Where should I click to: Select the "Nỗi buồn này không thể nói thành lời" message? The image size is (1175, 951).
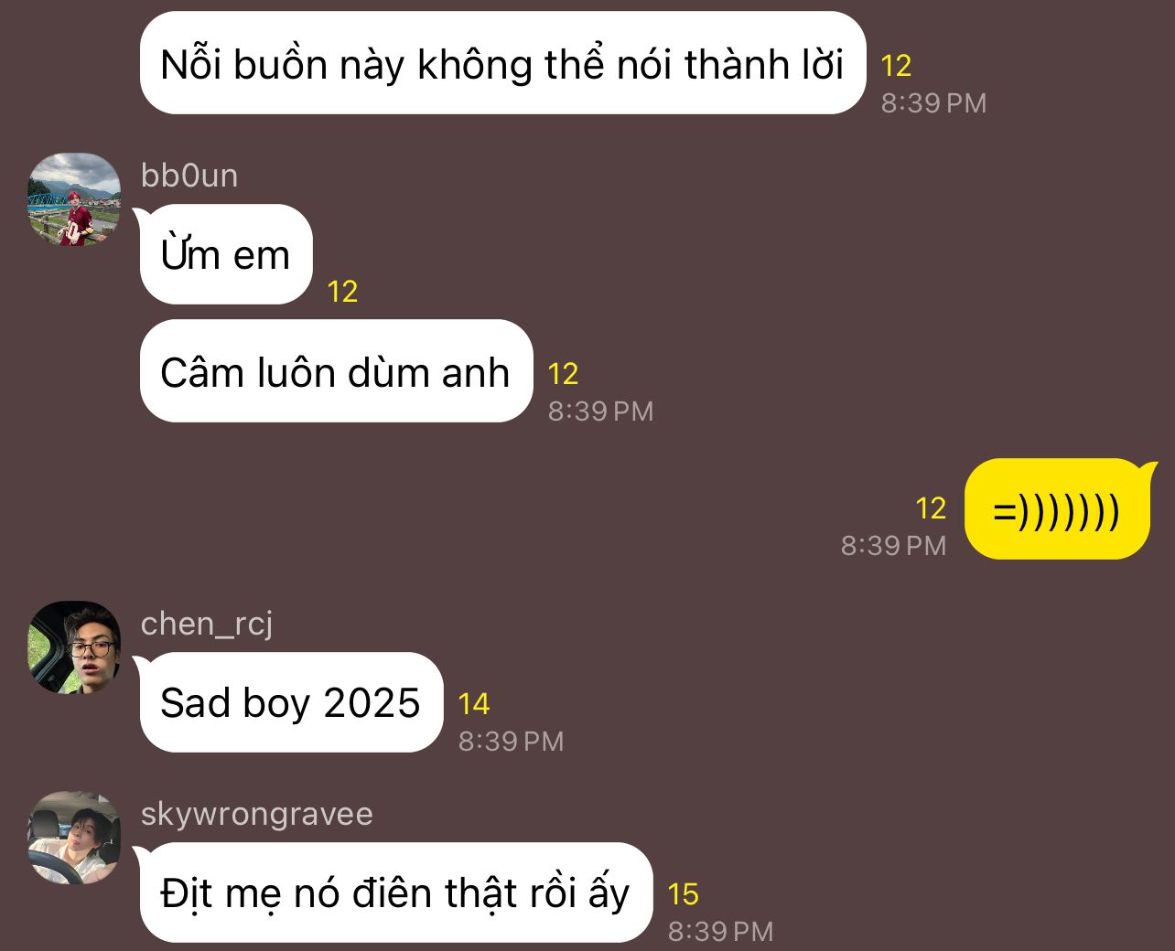(502, 63)
